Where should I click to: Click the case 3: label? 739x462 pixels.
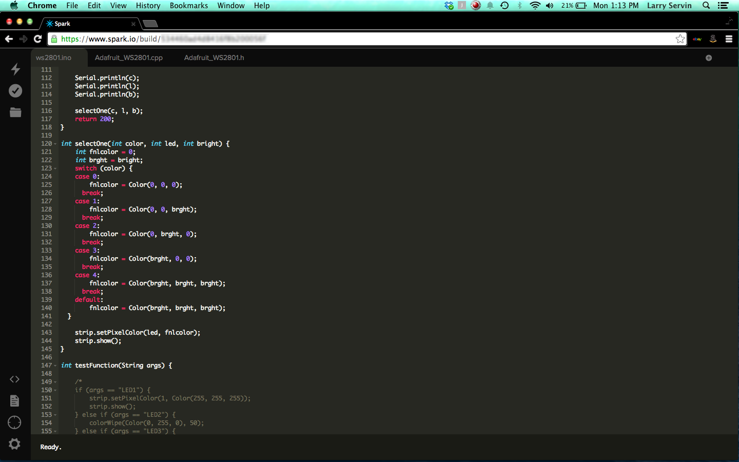pyautogui.click(x=87, y=251)
